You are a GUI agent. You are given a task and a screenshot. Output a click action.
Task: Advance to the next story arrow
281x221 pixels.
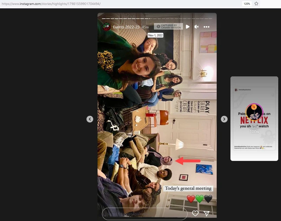click(224, 119)
